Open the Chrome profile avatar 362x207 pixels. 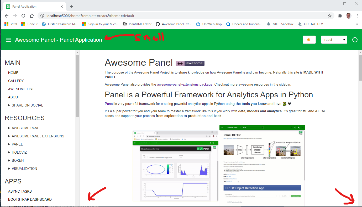pyautogui.click(x=348, y=16)
